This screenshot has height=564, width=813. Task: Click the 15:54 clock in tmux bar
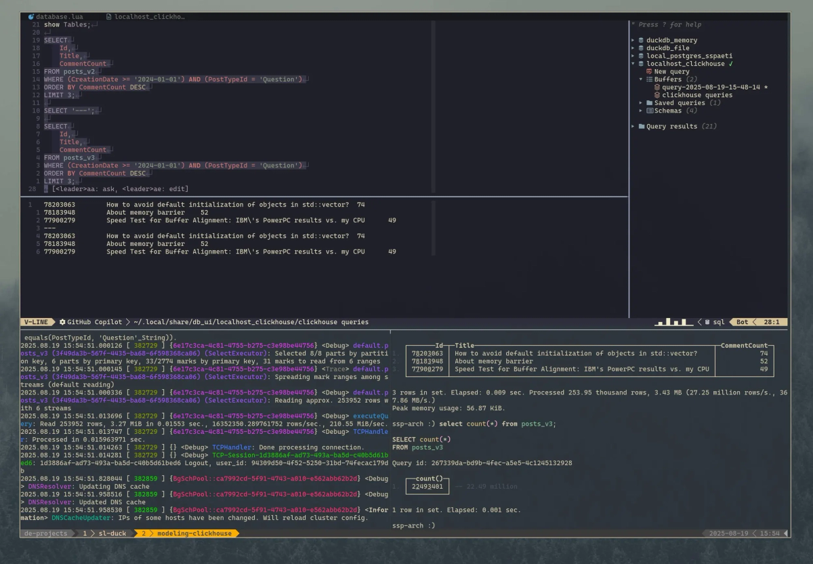click(770, 533)
